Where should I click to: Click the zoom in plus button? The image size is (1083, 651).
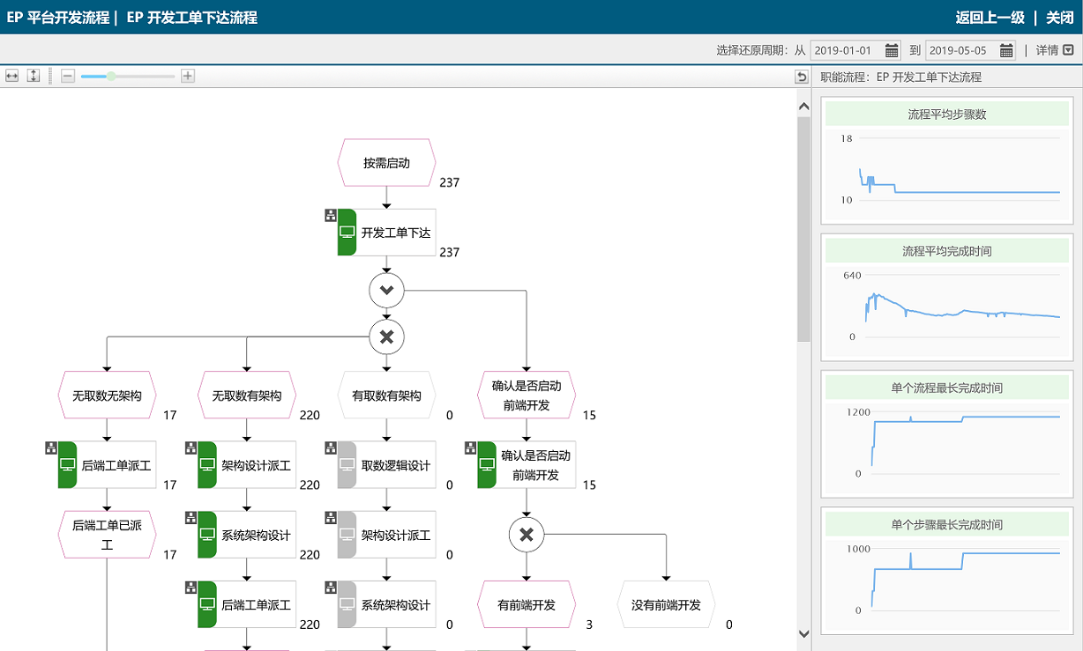coord(188,77)
